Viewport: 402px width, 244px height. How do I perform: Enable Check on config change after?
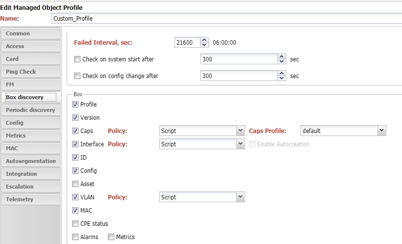click(77, 76)
